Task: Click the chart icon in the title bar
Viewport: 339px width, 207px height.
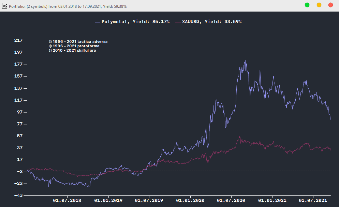Action: pyautogui.click(x=4, y=6)
